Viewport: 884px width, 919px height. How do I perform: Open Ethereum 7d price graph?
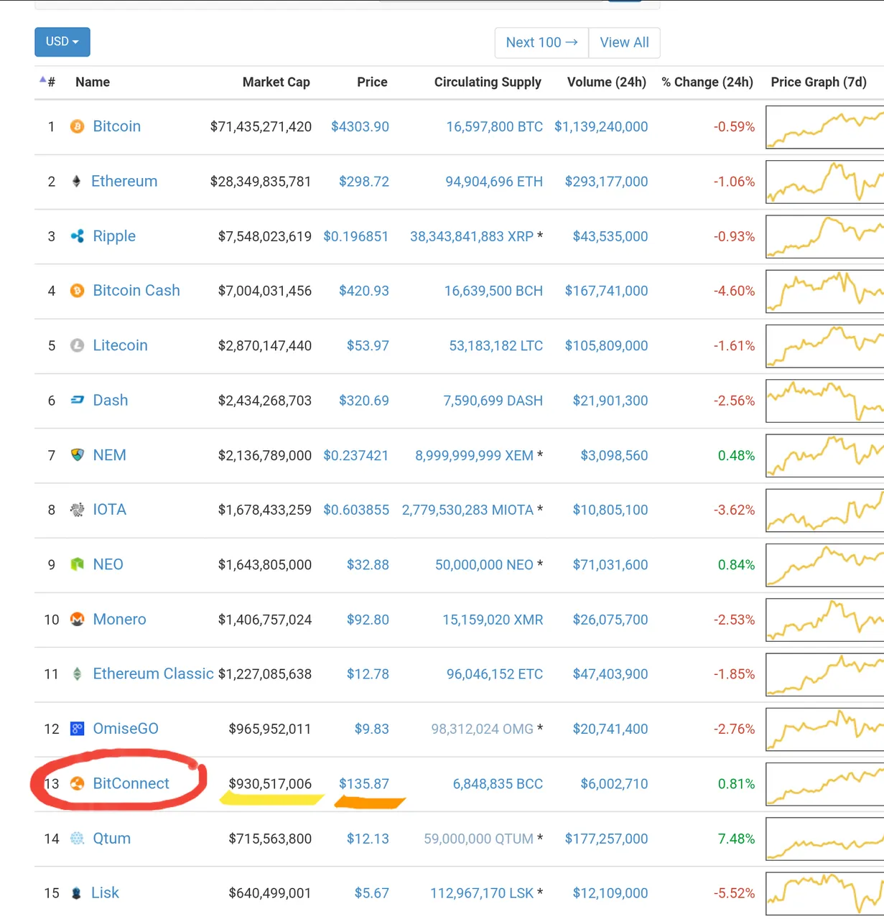pos(824,182)
